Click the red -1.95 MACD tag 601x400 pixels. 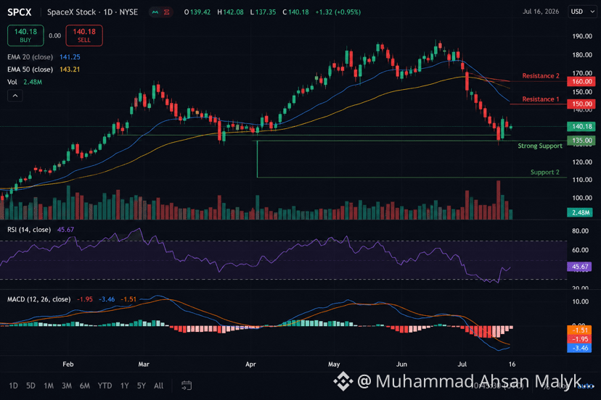pos(579,339)
